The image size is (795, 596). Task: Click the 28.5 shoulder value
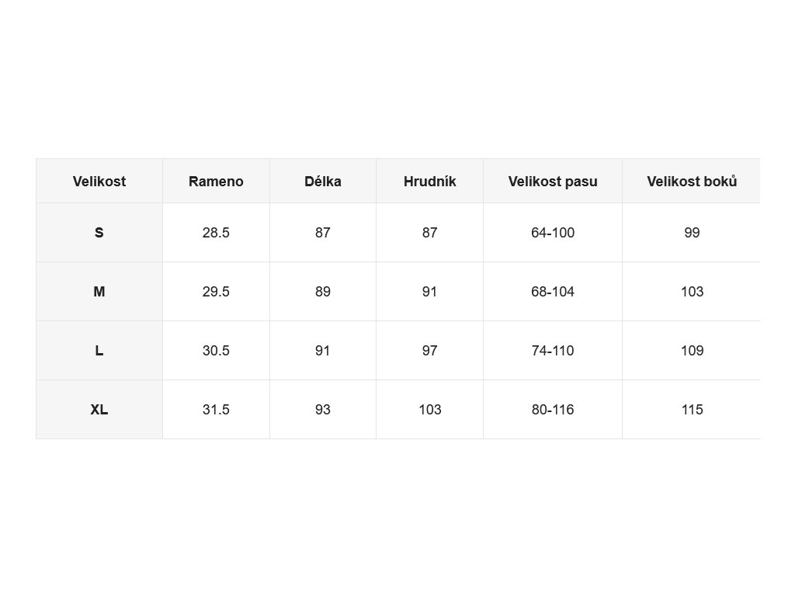pyautogui.click(x=216, y=233)
